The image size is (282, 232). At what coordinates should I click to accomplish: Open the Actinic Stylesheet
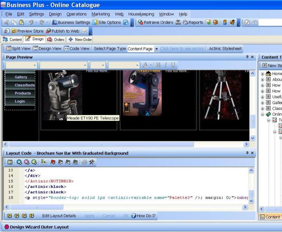(x=225, y=49)
